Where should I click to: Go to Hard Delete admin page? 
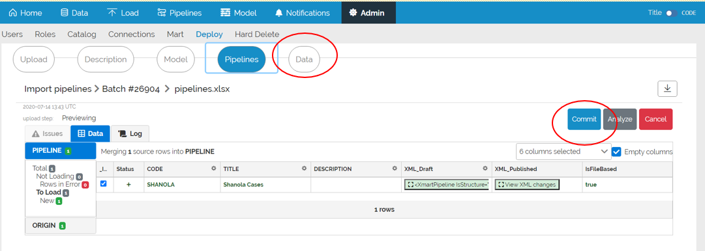[257, 34]
